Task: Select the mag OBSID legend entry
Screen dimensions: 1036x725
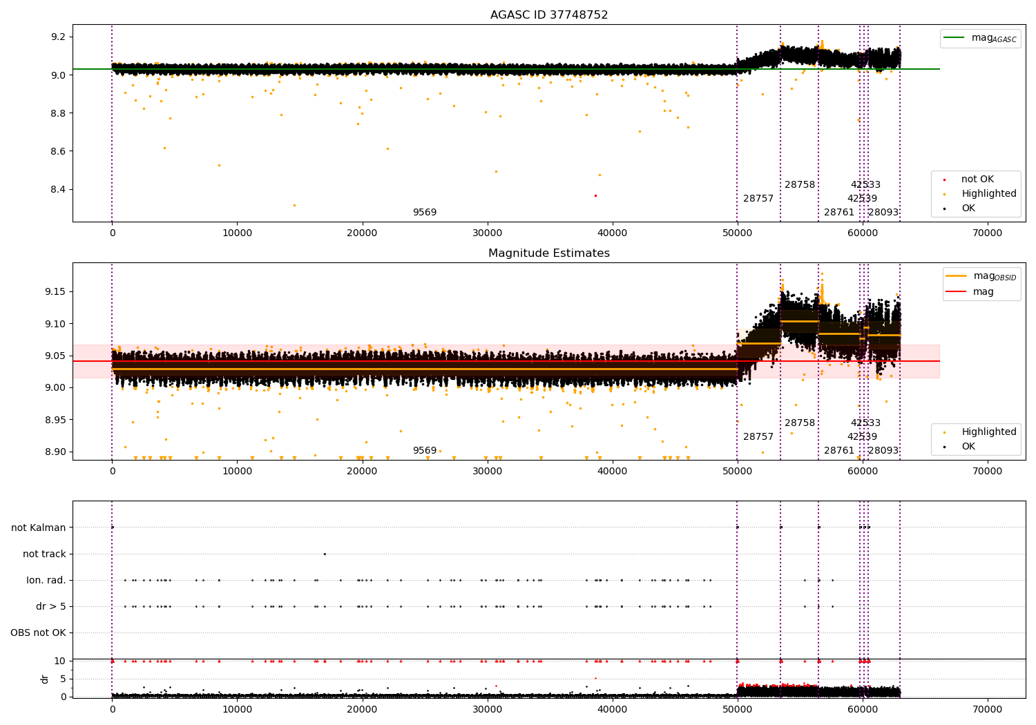Action: click(982, 276)
